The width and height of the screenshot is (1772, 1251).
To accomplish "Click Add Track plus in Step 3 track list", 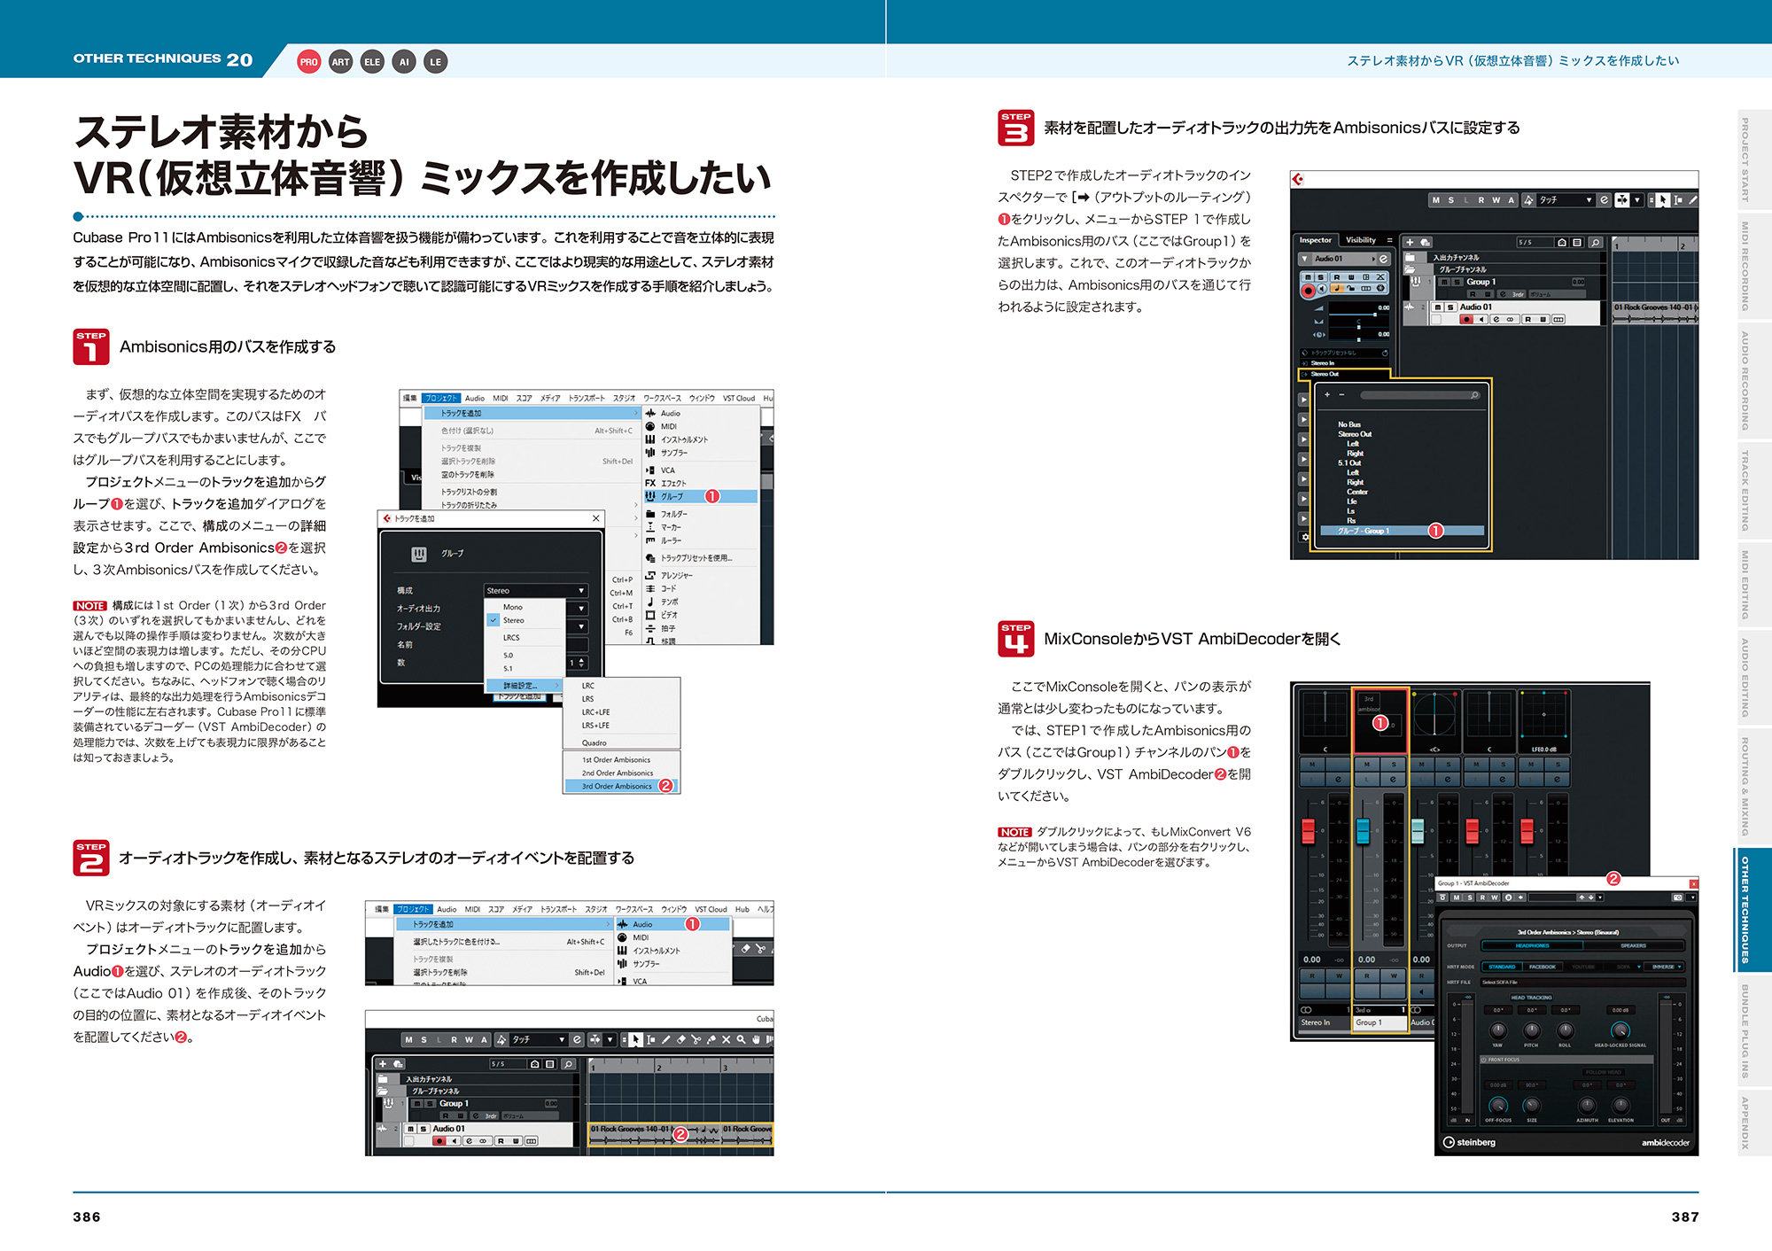I will click(x=1410, y=242).
